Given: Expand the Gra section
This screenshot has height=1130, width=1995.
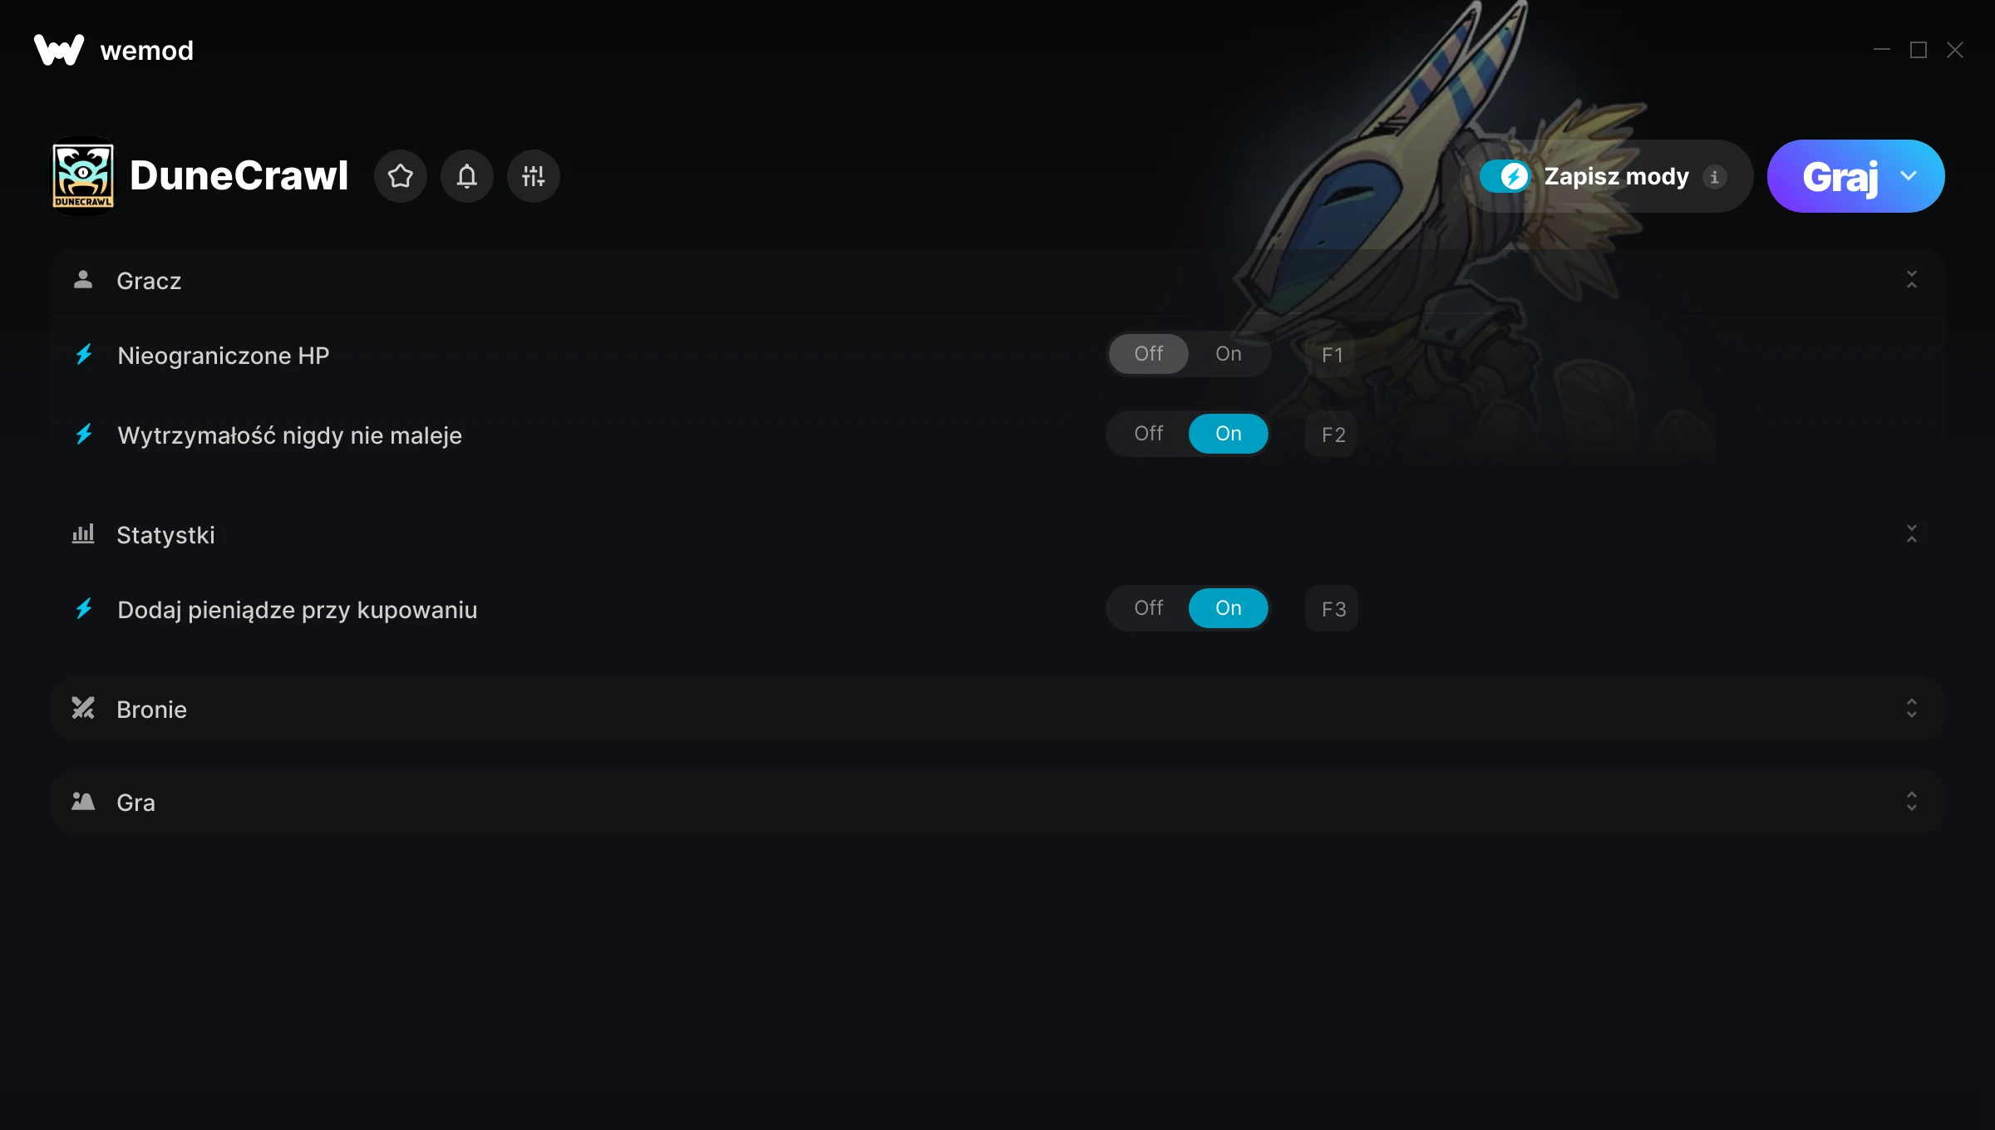Looking at the screenshot, I should click(x=1912, y=801).
